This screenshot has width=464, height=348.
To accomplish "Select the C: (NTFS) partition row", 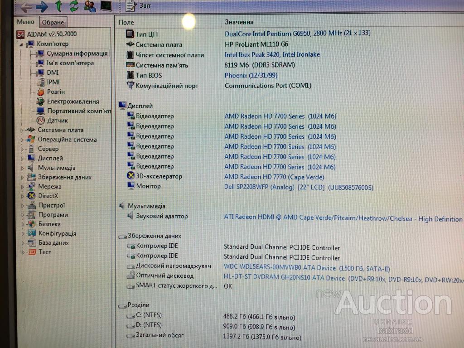I will 211,316.
